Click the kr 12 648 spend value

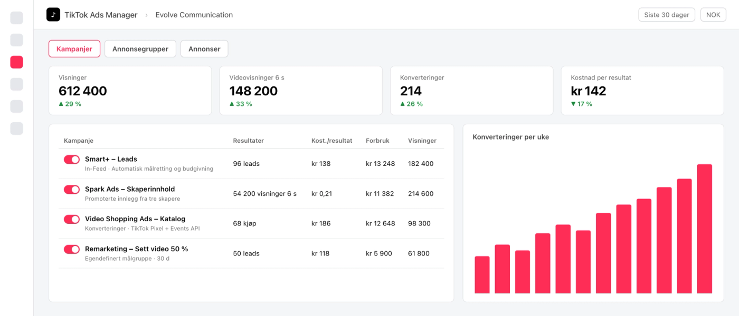tap(381, 223)
